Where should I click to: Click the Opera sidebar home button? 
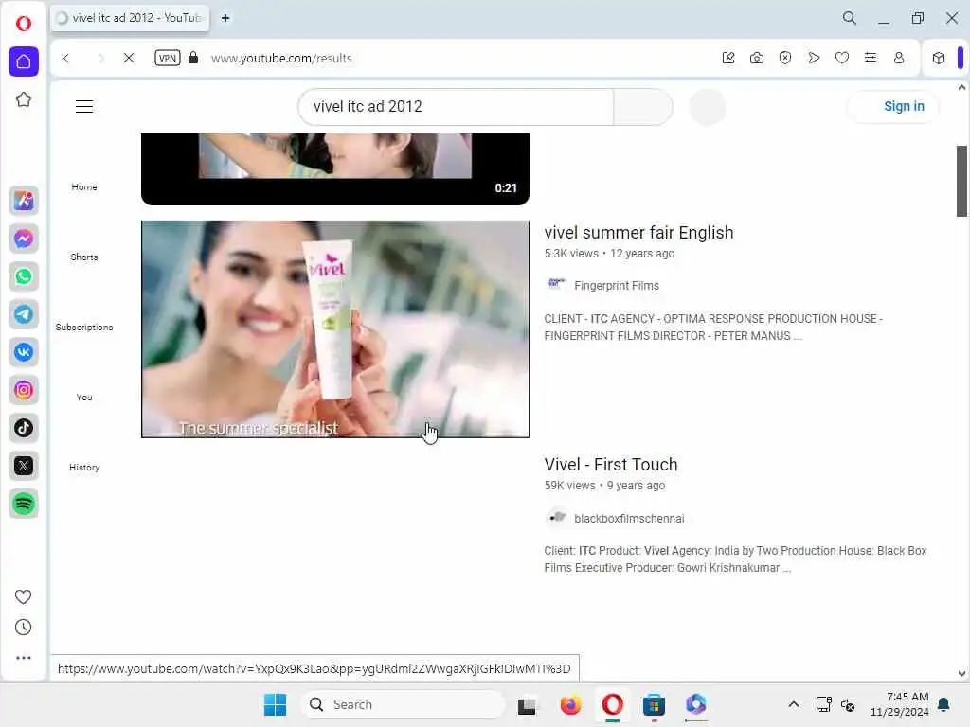[x=24, y=62]
